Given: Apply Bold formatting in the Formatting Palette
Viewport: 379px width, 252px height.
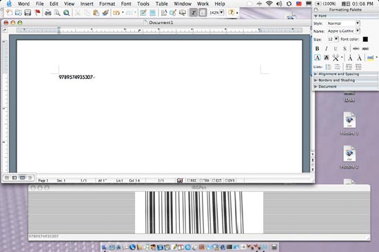Looking at the screenshot, I should pyautogui.click(x=317, y=49).
